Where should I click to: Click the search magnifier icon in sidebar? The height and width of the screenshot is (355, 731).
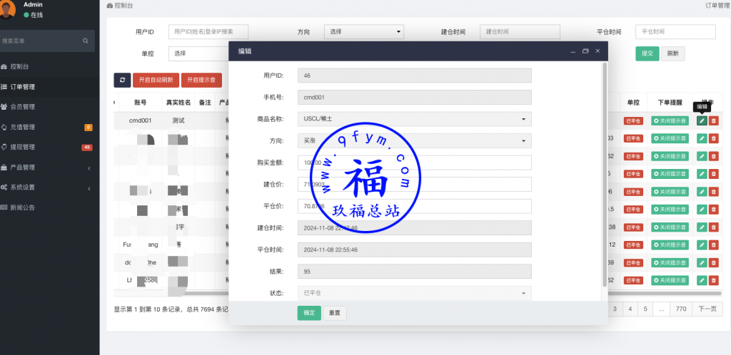(86, 41)
